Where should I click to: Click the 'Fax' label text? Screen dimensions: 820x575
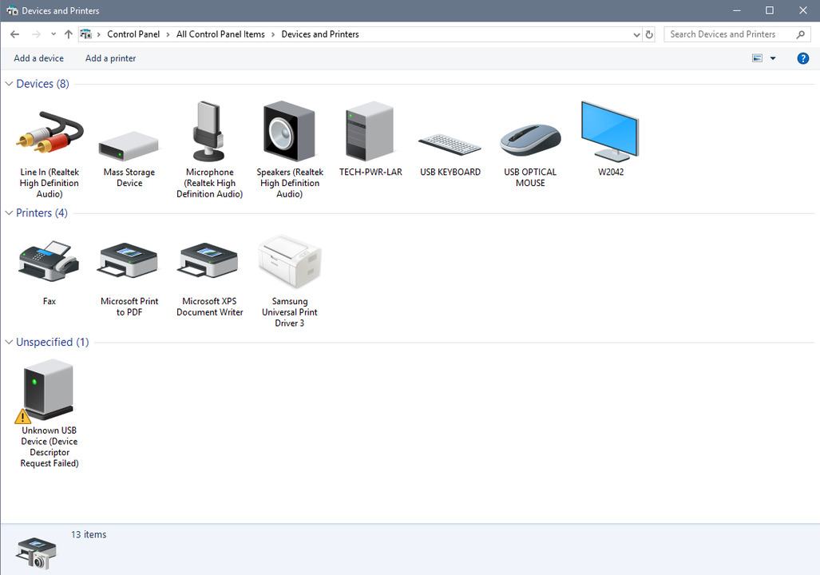[50, 301]
